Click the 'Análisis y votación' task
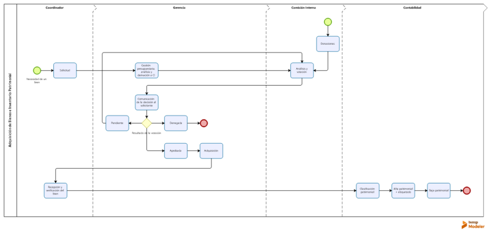This screenshot has height=247, width=490. tap(302, 70)
